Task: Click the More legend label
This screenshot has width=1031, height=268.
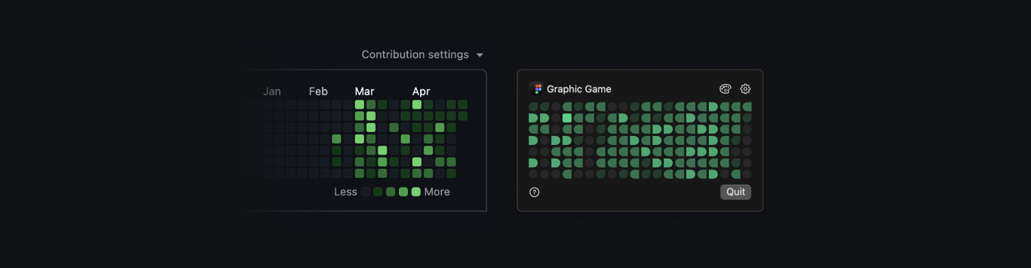Action: [437, 192]
